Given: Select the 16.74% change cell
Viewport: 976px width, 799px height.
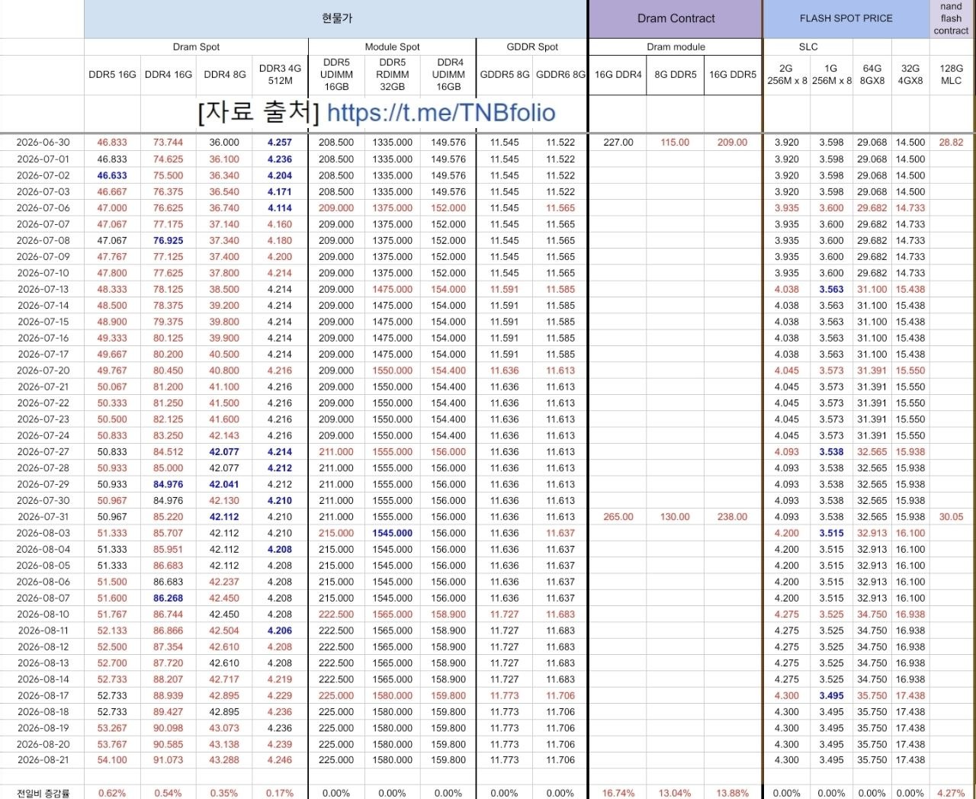Looking at the screenshot, I should tap(618, 793).
